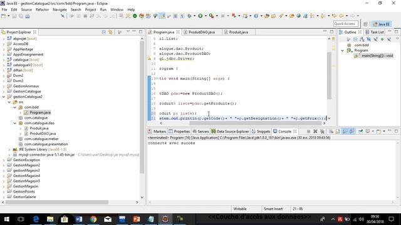The height and width of the screenshot is (225, 401).
Task: Click the Open Web Browser globe icon
Action: pyautogui.click(x=298, y=16)
